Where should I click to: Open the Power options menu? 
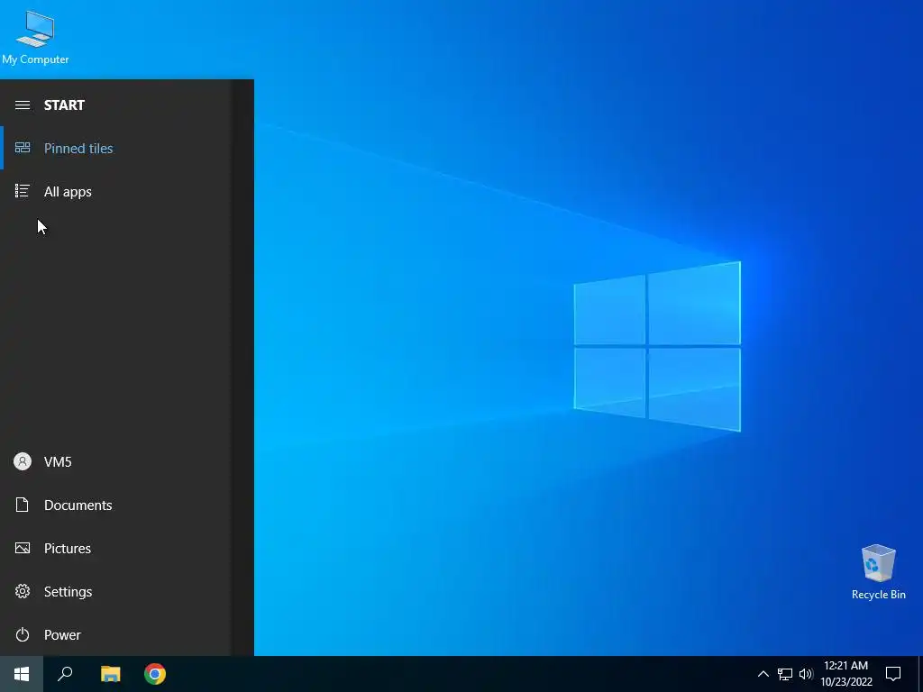click(x=116, y=634)
